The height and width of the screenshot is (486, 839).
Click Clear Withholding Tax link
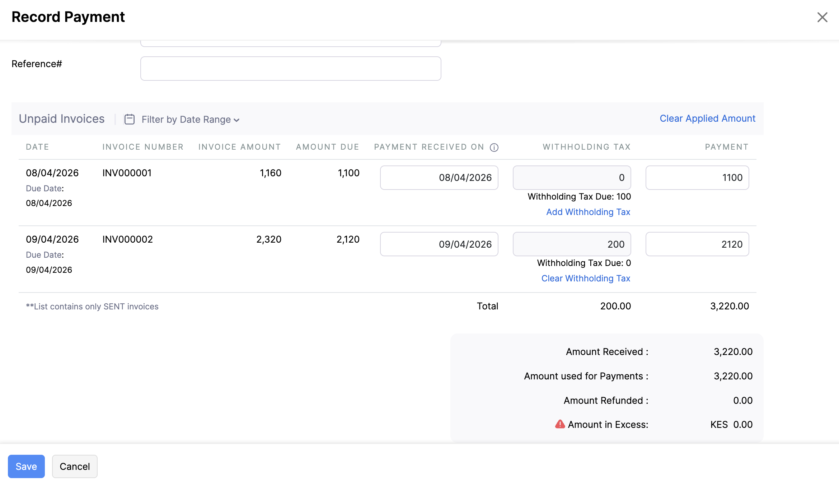pyautogui.click(x=586, y=279)
